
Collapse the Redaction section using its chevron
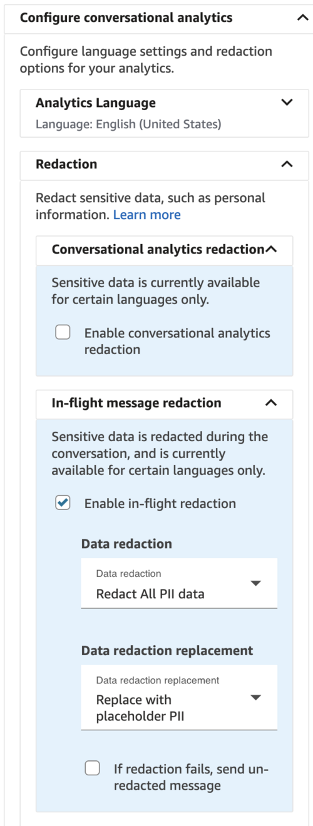(x=287, y=165)
